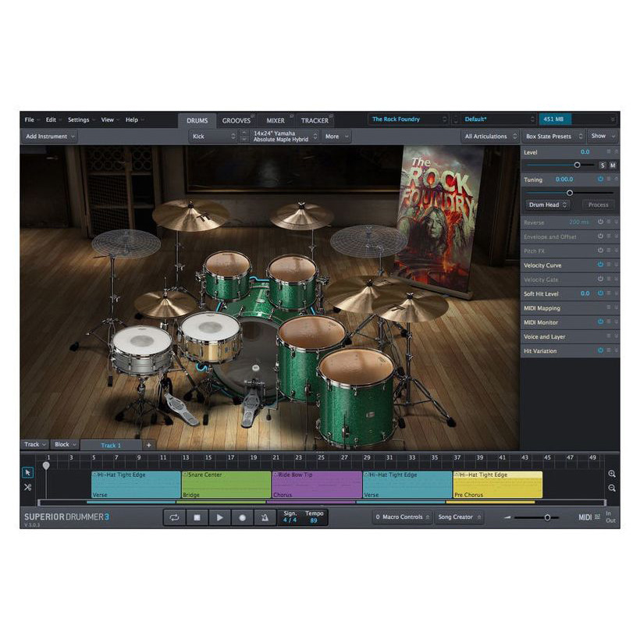This screenshot has width=640, height=640.
Task: Toggle the Tuning power button
Action: point(600,180)
